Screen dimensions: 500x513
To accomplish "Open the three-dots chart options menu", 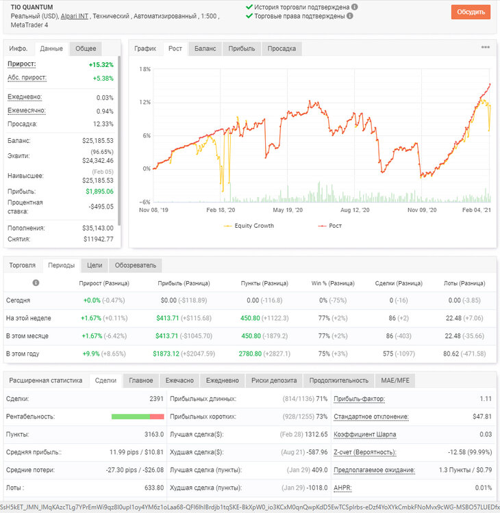I will (485, 47).
